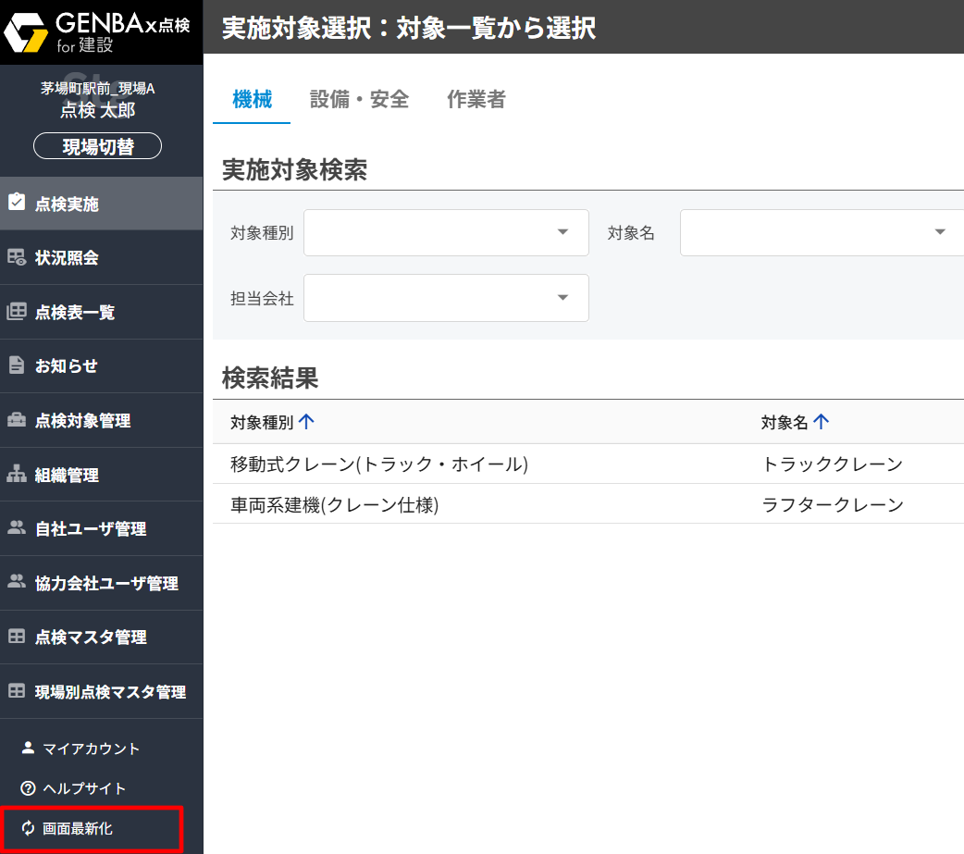Open お知らせ document icon
Viewport: 964px width, 854px height.
pyautogui.click(x=17, y=365)
